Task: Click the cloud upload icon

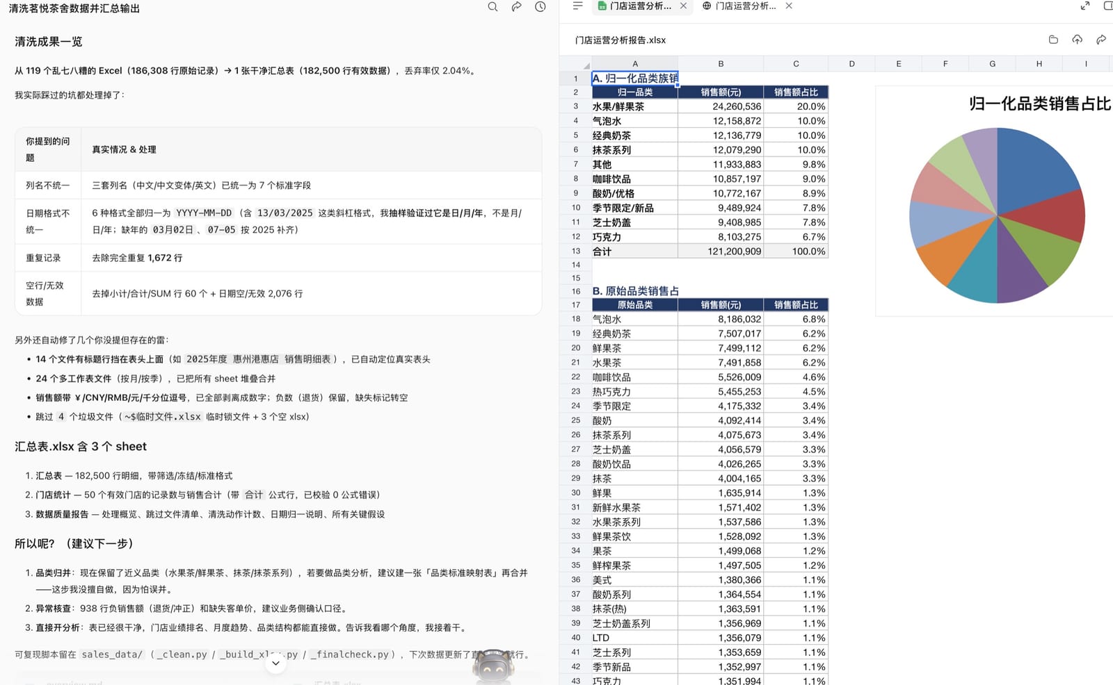Action: [1077, 40]
